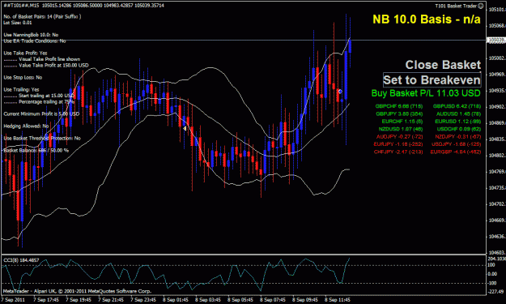
Task: Select the EURCHF 1.15 pair entry
Action: [x=402, y=122]
